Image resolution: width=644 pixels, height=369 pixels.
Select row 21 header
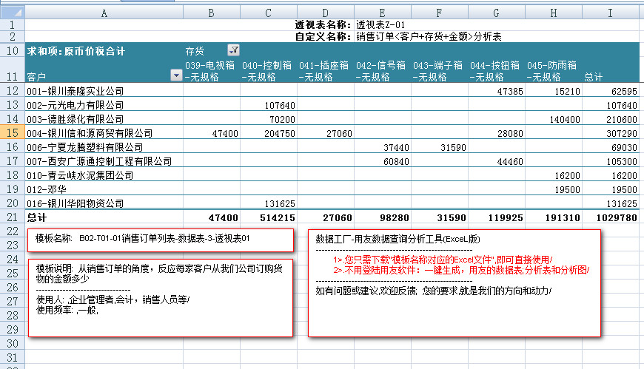[12, 217]
